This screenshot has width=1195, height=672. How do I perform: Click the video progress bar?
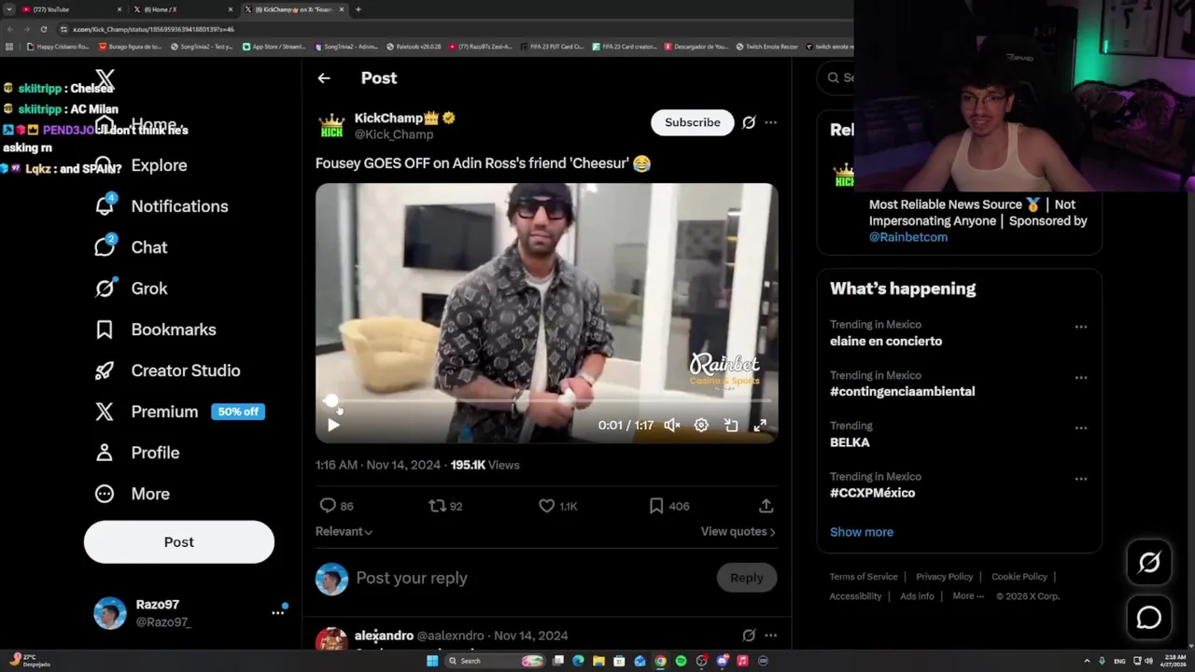[549, 400]
